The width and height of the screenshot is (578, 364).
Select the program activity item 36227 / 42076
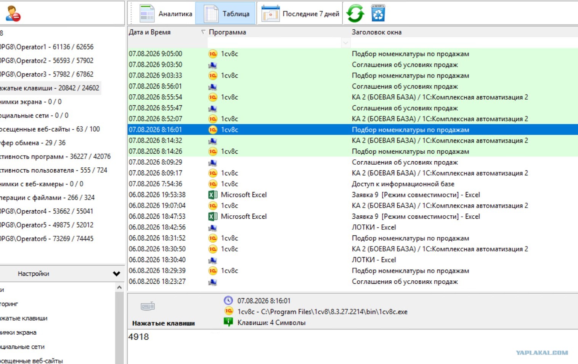click(x=55, y=156)
